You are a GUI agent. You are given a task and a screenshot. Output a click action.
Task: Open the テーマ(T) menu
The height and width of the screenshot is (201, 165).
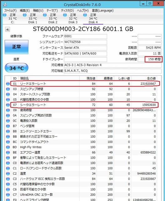click(x=52, y=10)
